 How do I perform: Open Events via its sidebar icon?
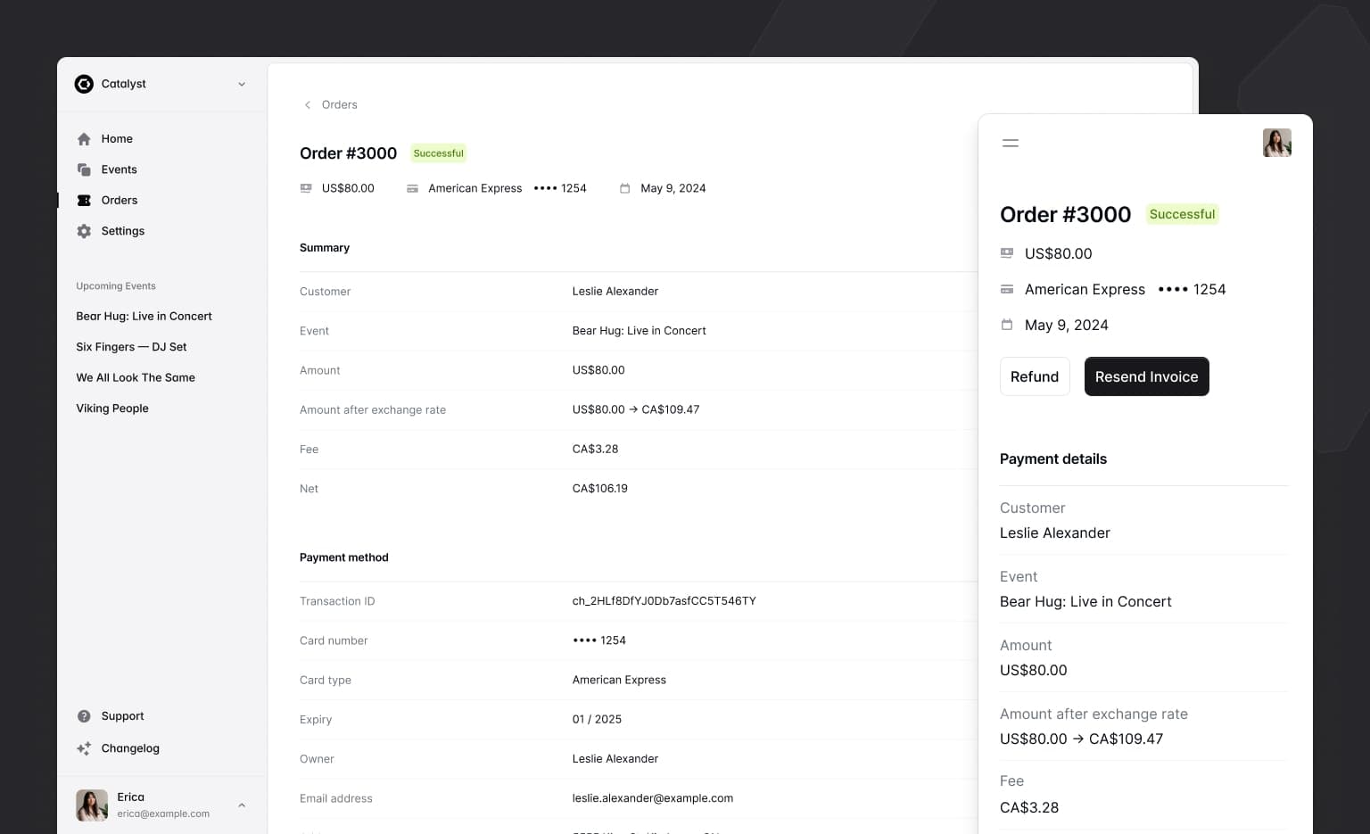click(x=84, y=169)
